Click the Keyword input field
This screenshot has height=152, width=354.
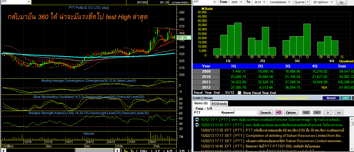point(239,113)
